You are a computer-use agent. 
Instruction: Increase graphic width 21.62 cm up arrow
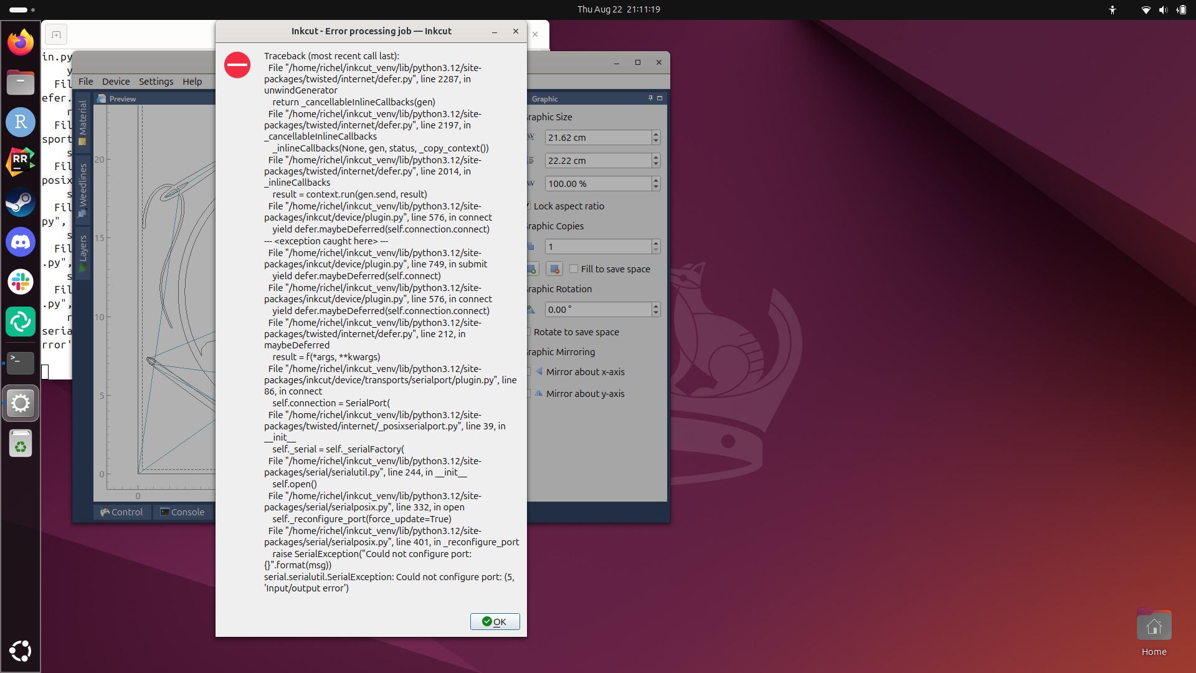(656, 134)
